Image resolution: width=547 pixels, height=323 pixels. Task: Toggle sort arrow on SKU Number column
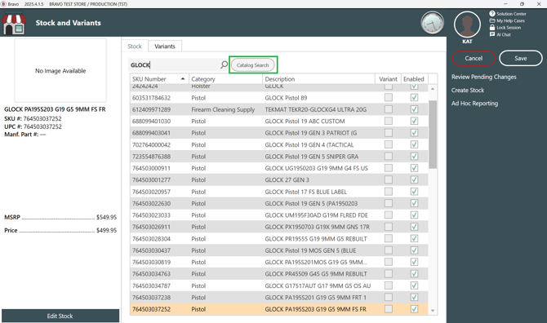pyautogui.click(x=182, y=79)
